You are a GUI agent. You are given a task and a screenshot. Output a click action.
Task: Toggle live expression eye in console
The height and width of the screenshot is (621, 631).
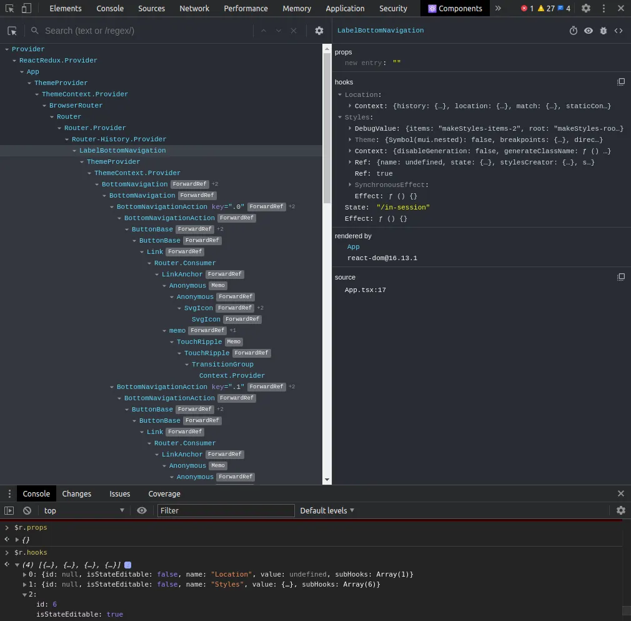142,511
